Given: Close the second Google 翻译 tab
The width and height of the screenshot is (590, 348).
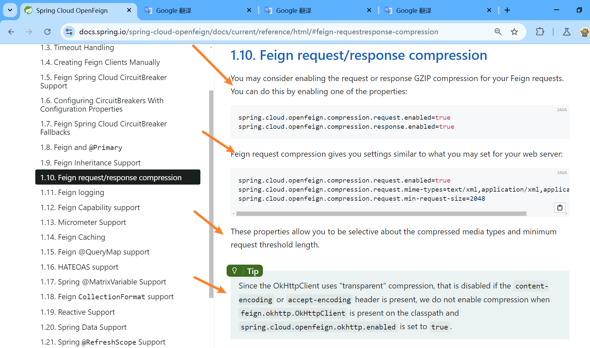Looking at the screenshot, I should coord(369,10).
